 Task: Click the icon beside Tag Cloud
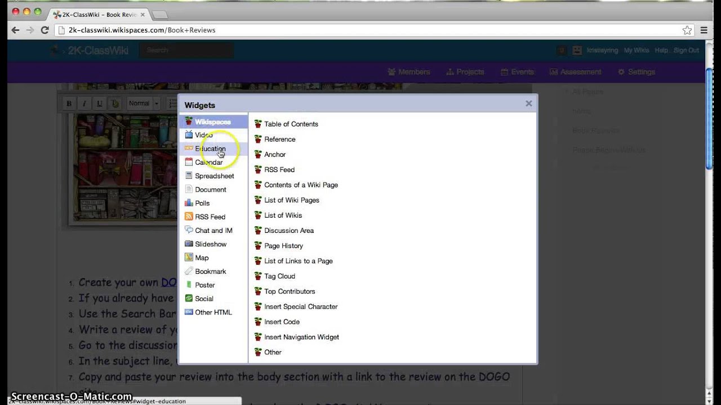coord(258,276)
